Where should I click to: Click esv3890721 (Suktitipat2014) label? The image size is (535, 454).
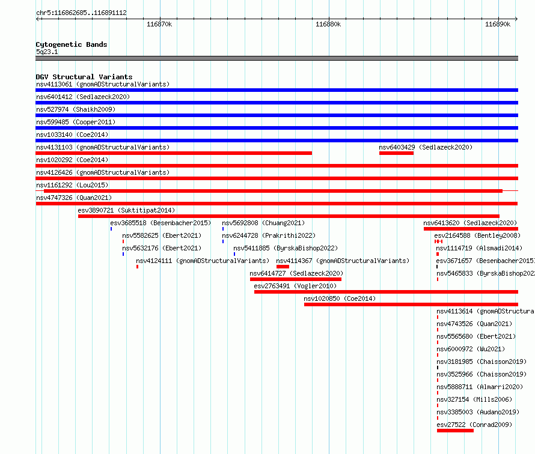[126, 210]
